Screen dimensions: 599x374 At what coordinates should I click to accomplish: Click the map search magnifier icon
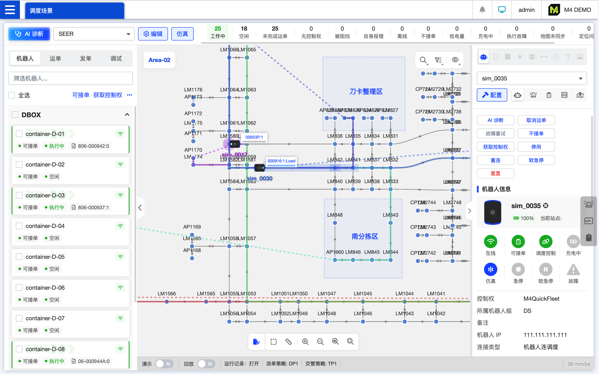pyautogui.click(x=423, y=60)
